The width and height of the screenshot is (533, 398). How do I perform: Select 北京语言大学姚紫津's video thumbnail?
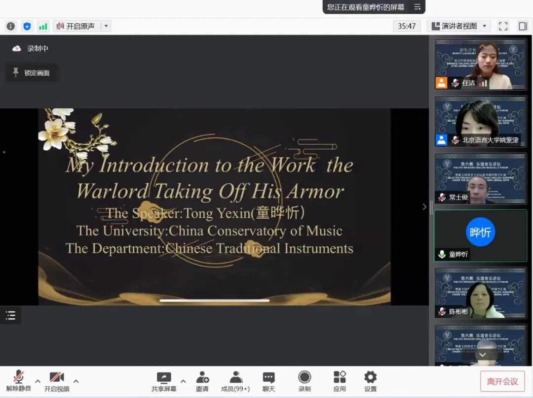[480, 122]
